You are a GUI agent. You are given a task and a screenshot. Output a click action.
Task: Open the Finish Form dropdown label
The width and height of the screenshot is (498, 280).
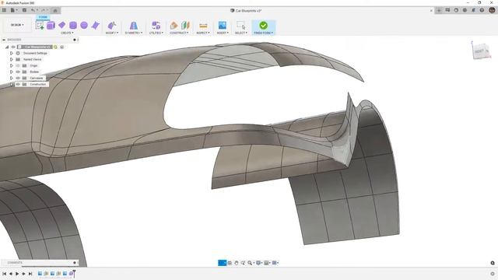[x=263, y=33]
